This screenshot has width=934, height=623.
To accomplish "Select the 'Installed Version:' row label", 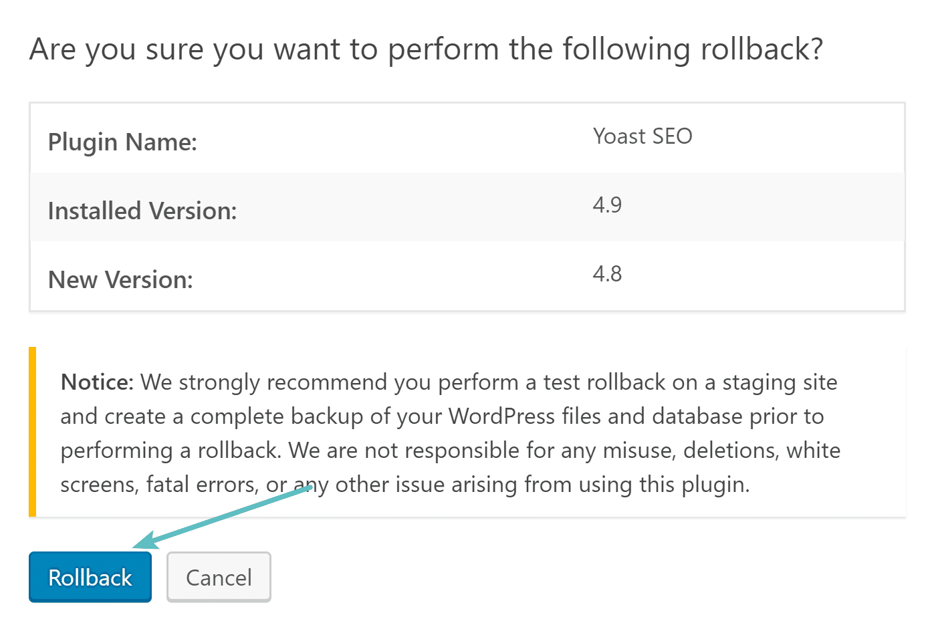I will click(142, 211).
